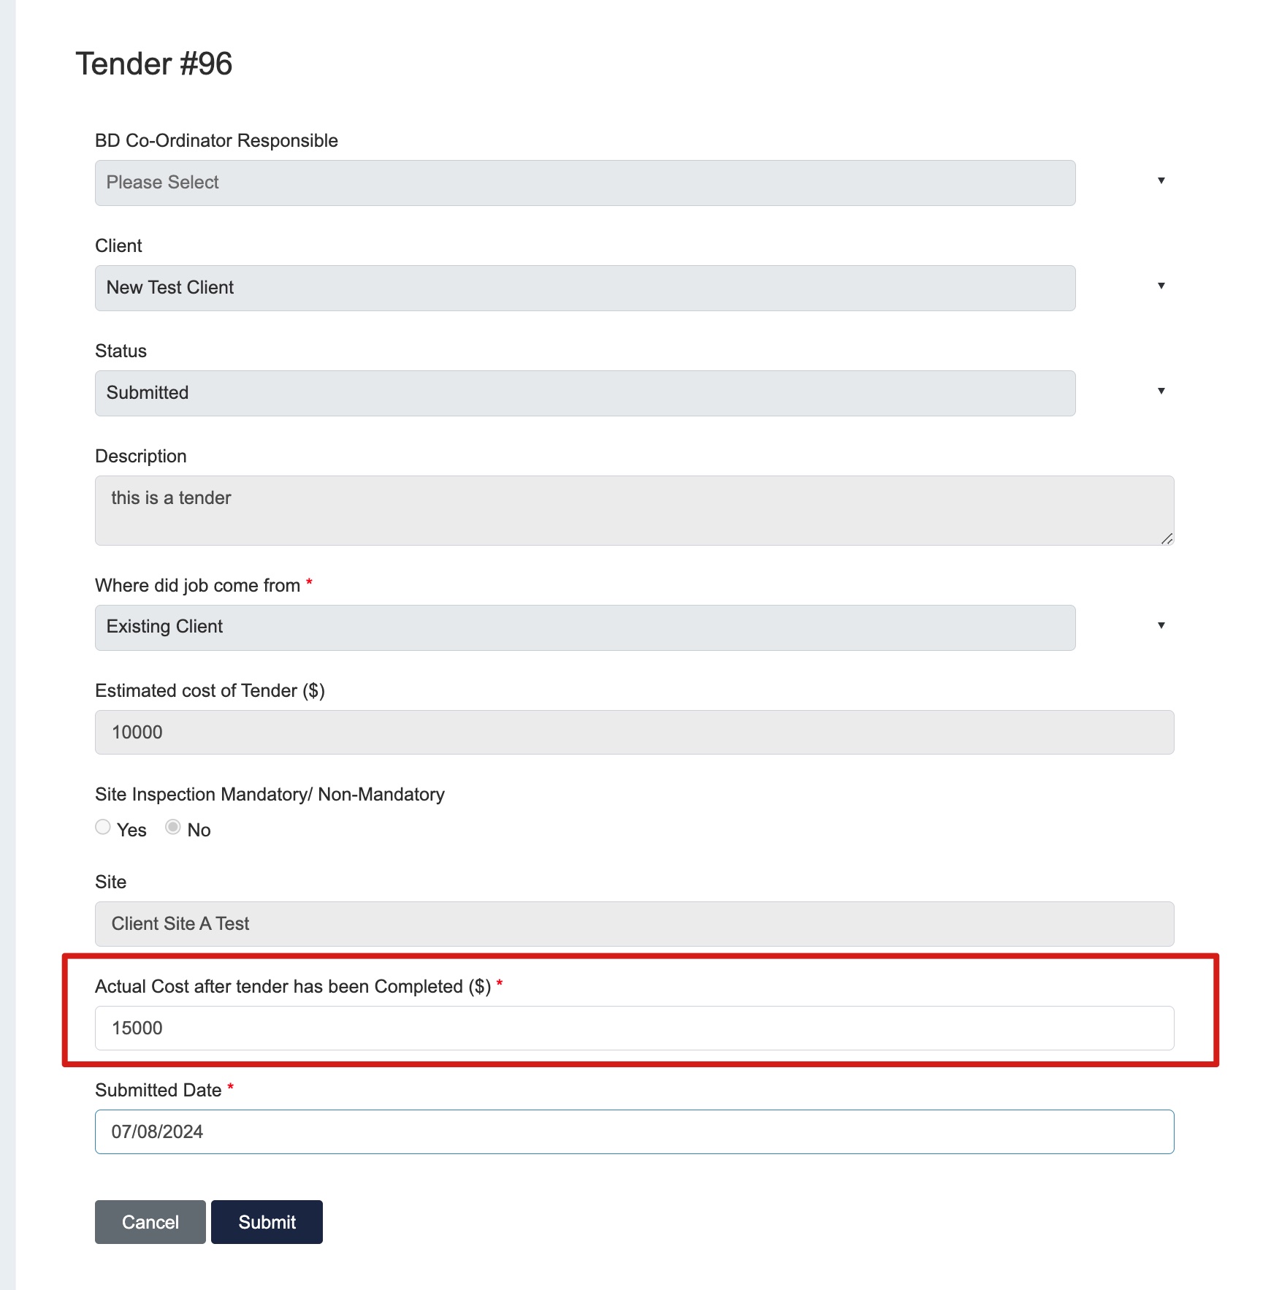Click the Submit button
The width and height of the screenshot is (1271, 1290).
pyautogui.click(x=267, y=1222)
